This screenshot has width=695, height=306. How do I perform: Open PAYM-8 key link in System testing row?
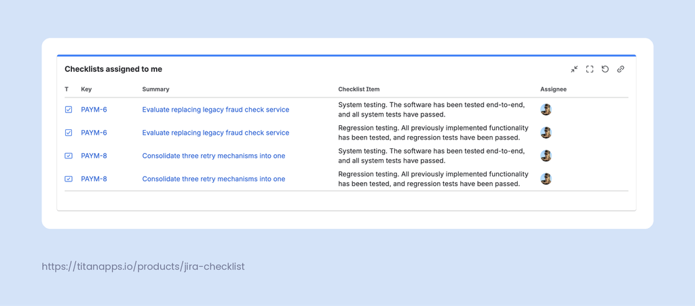click(94, 156)
